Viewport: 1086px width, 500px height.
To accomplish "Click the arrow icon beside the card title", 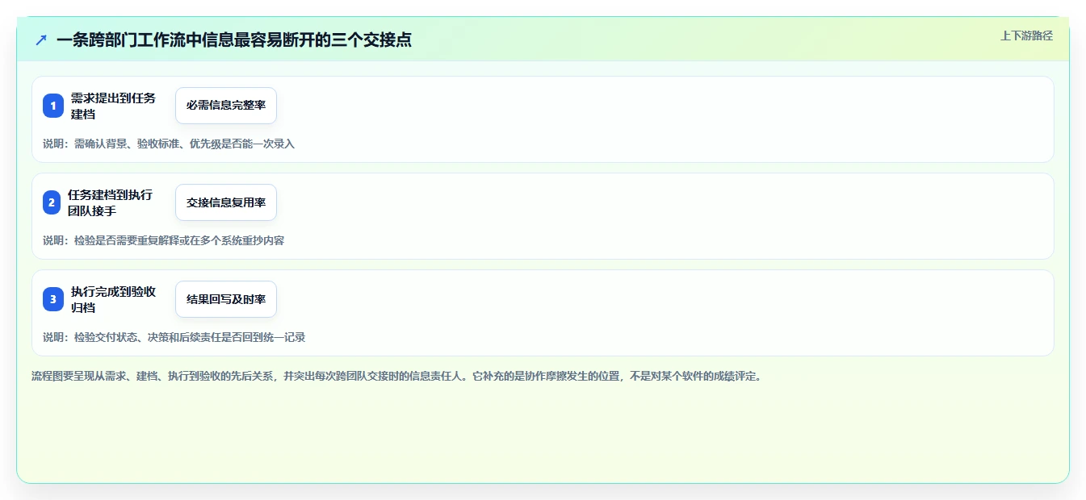I will tap(41, 40).
